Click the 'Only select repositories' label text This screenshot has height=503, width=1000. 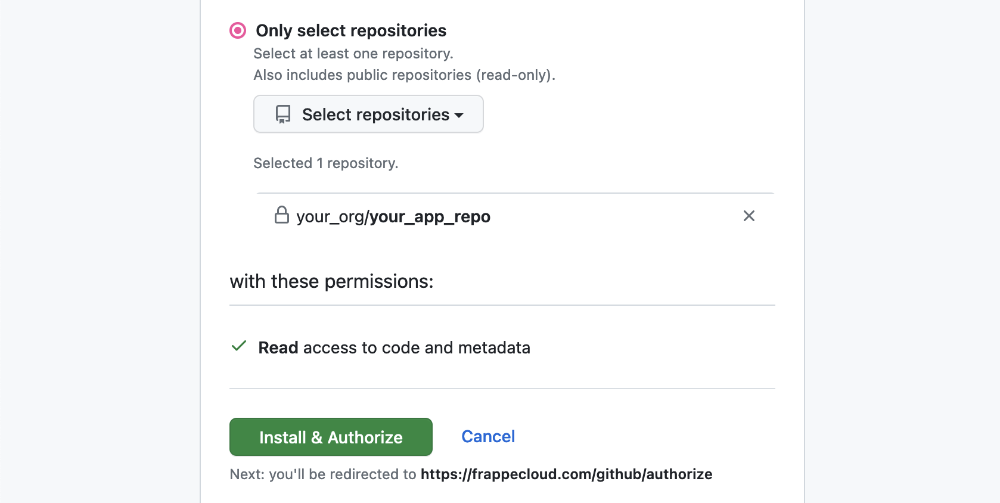pyautogui.click(x=351, y=30)
